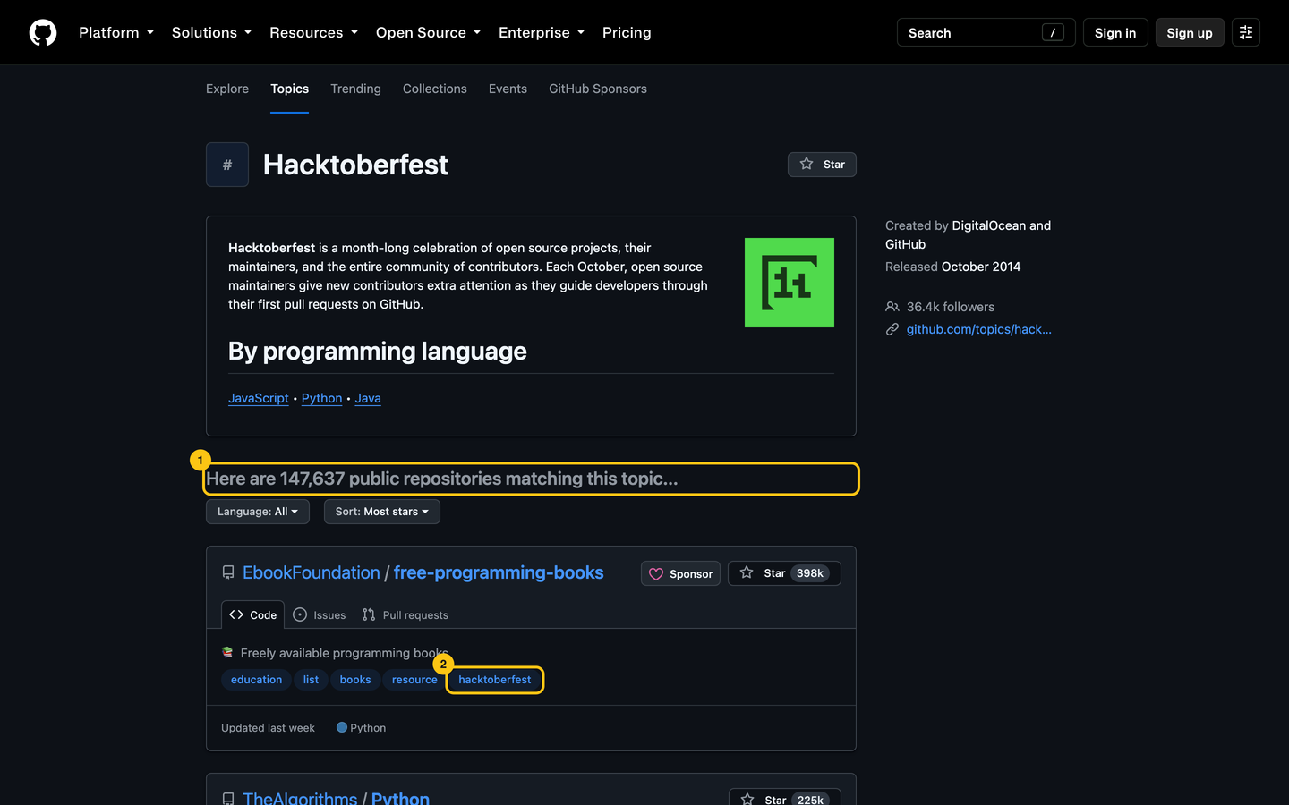Click the Sign in button
The image size is (1289, 805).
click(1115, 32)
